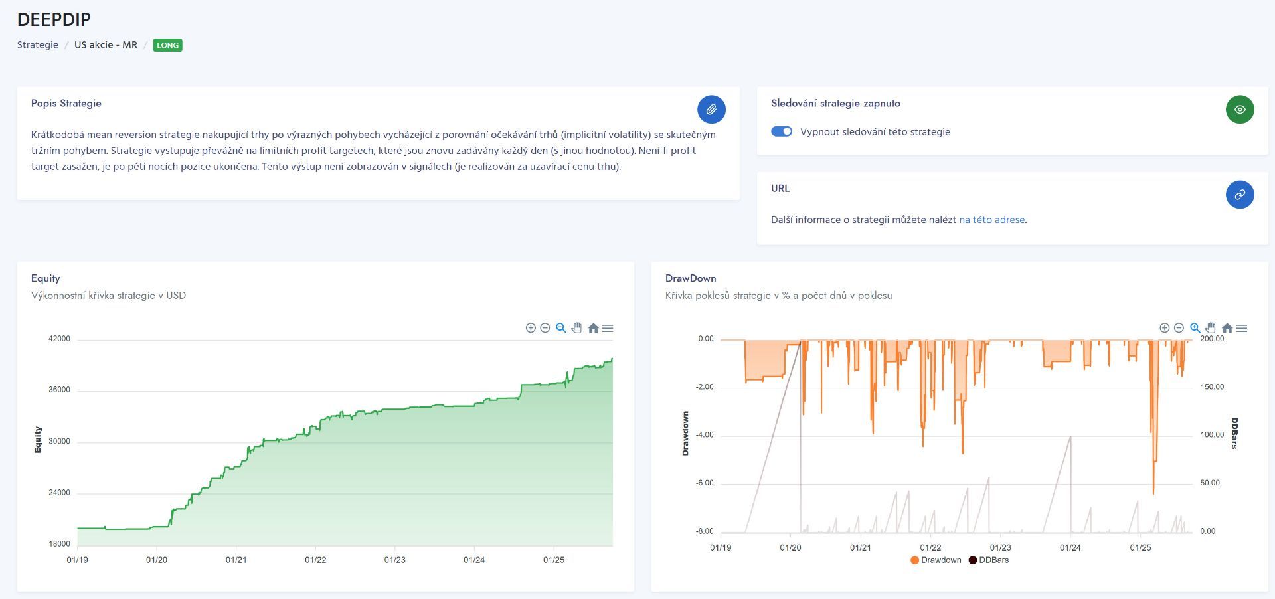Zoom in on the DrawDown chart
Image resolution: width=1275 pixels, height=599 pixels.
point(1164,328)
